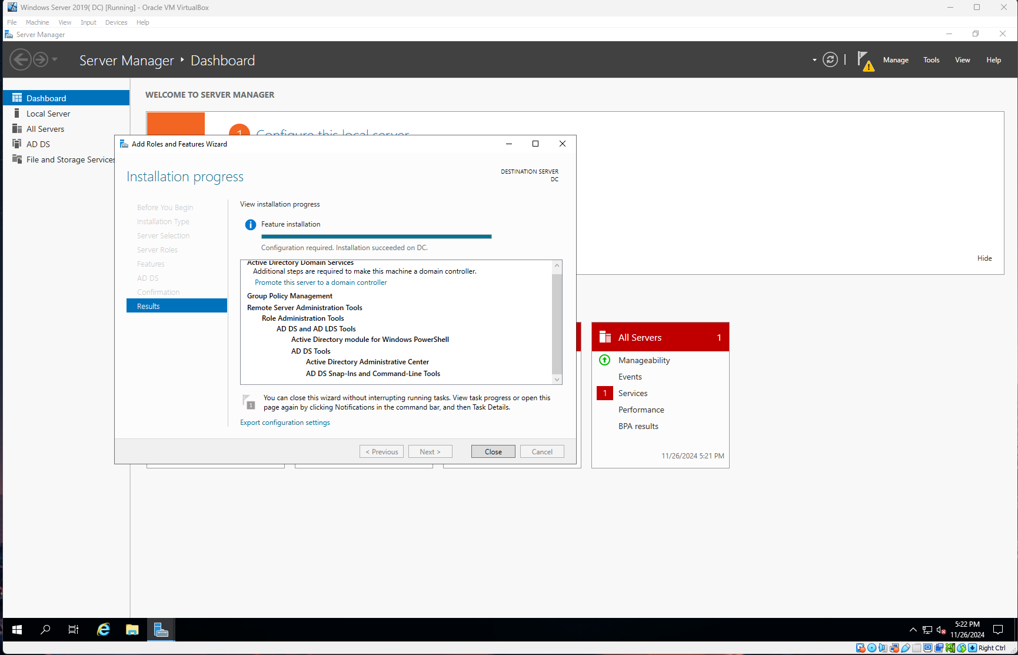Screen dimensions: 1018x655
Task: Click Export configuration settings link
Action: coord(285,423)
